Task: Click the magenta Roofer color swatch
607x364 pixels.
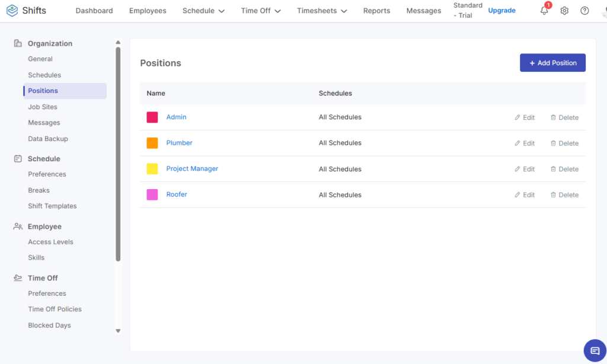Action: pyautogui.click(x=152, y=194)
